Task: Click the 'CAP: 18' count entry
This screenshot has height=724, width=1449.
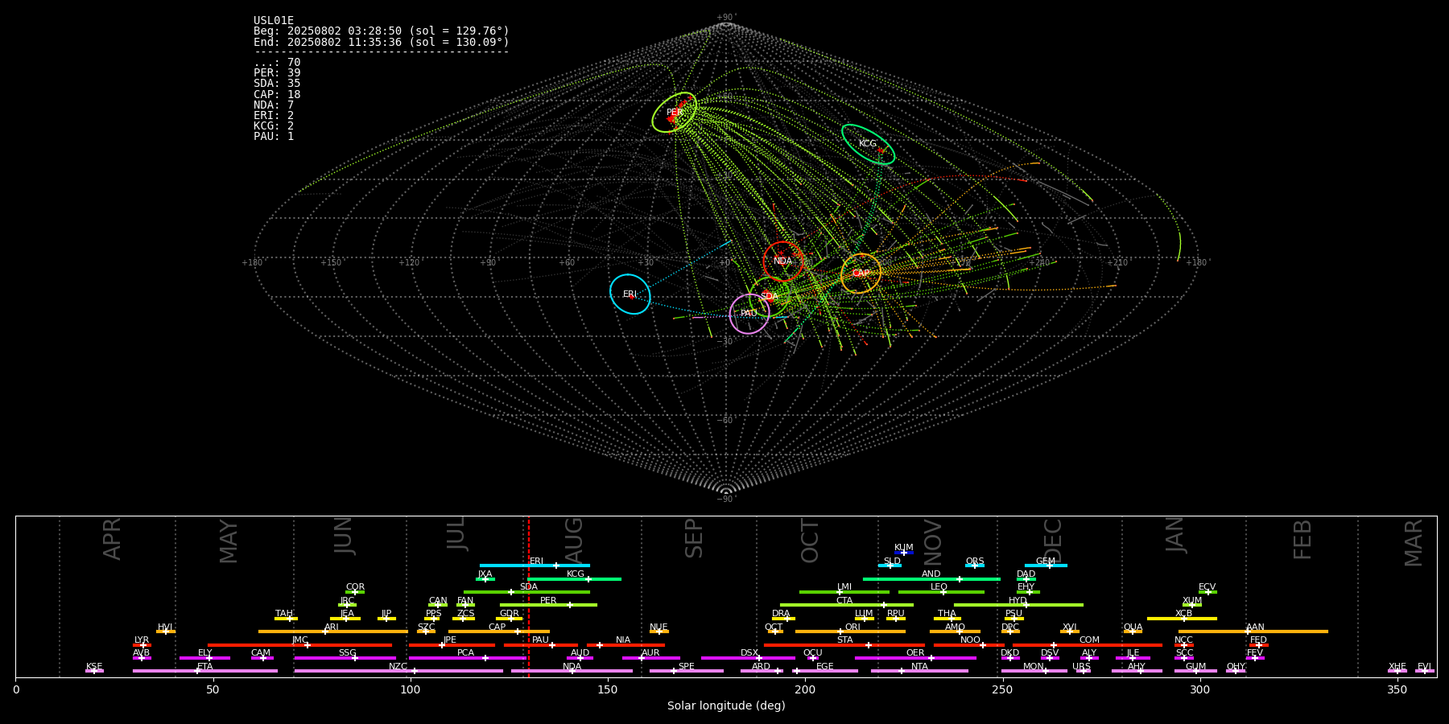Action: pyautogui.click(x=277, y=94)
